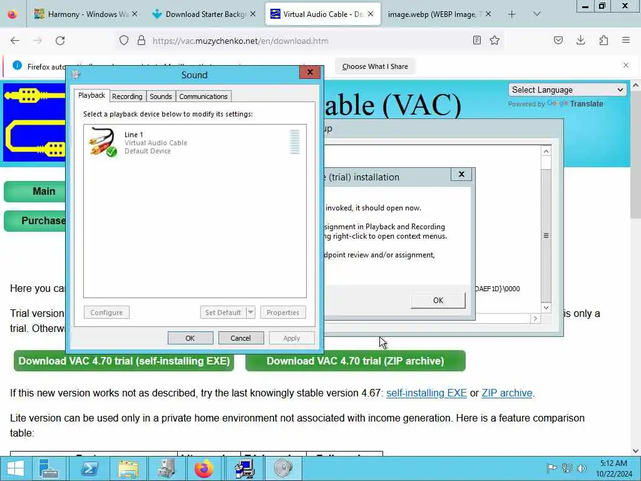Image resolution: width=641 pixels, height=481 pixels.
Task: Open the Communications tab in Sound dialog
Action: point(203,96)
